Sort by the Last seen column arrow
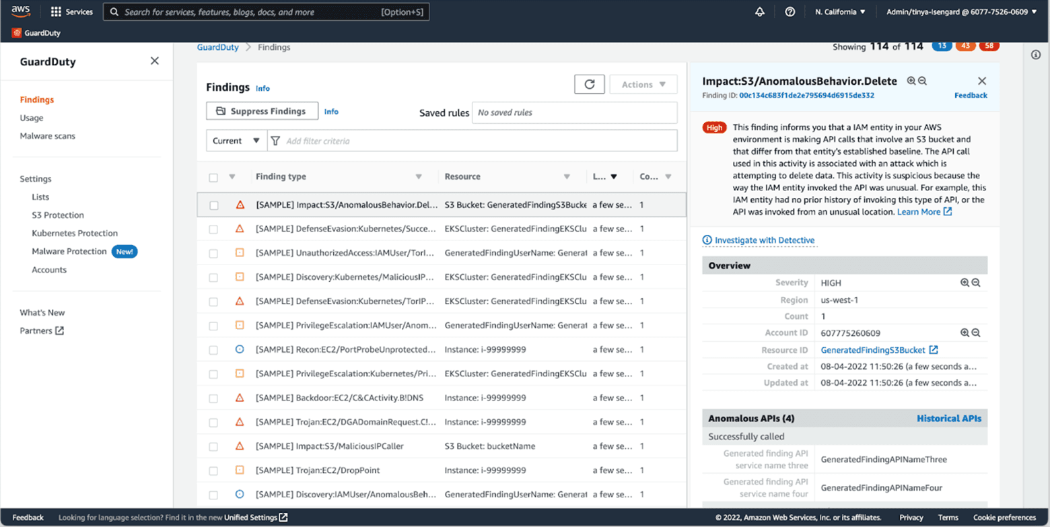Viewport: 1050px width, 527px height. pos(614,177)
